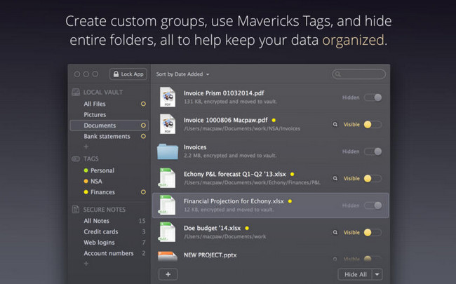This screenshot has width=456, height=284.
Task: Click magnifier icon for Doe budget '14.xlsx
Action: pos(335,232)
